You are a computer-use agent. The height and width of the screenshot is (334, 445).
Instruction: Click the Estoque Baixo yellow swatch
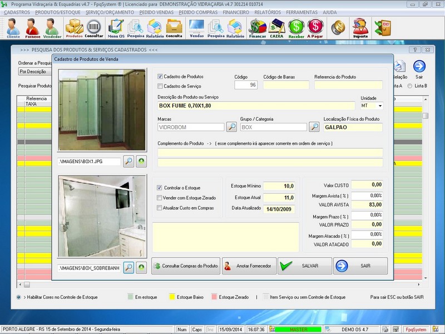[x=172, y=297]
